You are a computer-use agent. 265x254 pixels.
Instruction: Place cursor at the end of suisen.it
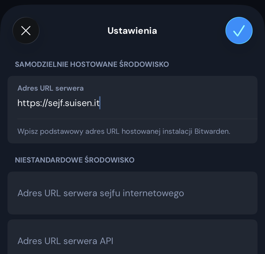[x=100, y=103]
